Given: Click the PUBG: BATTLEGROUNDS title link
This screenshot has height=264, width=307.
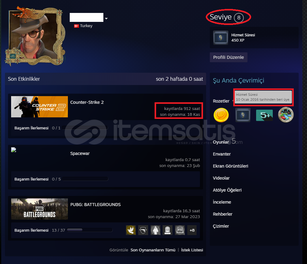Looking at the screenshot, I should pyautogui.click(x=95, y=205).
